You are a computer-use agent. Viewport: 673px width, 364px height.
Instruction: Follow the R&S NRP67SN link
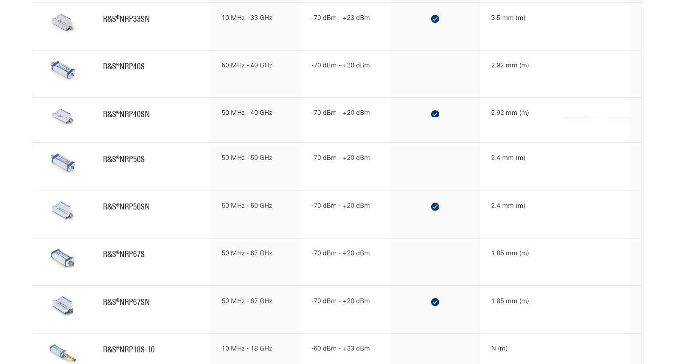(126, 302)
